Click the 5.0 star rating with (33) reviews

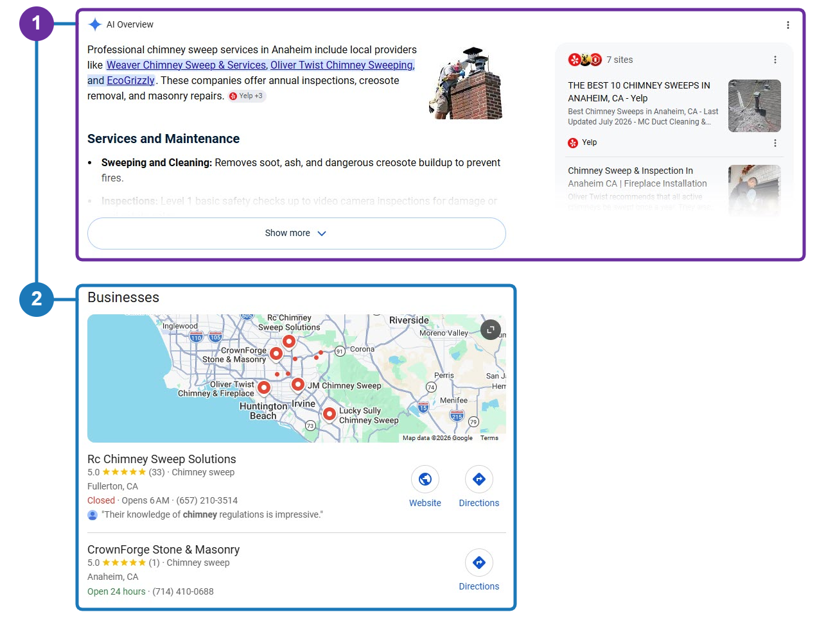pos(126,473)
